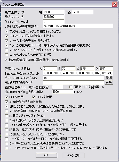Click 任意フレーム数移動 field A

click(x=50, y=69)
